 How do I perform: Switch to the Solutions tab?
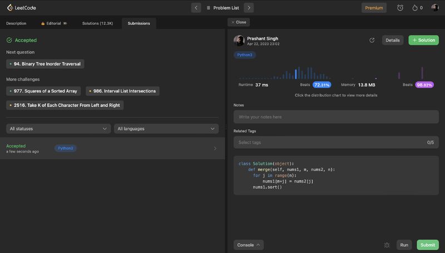pos(97,23)
